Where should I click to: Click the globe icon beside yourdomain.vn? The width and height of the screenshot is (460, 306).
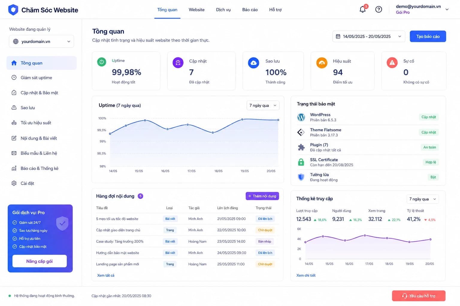16,42
